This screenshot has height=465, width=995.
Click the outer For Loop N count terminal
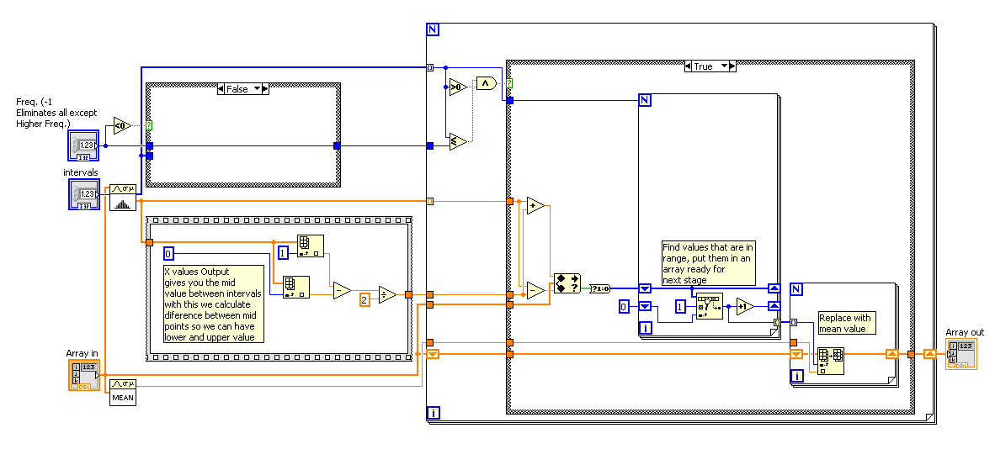(x=434, y=29)
